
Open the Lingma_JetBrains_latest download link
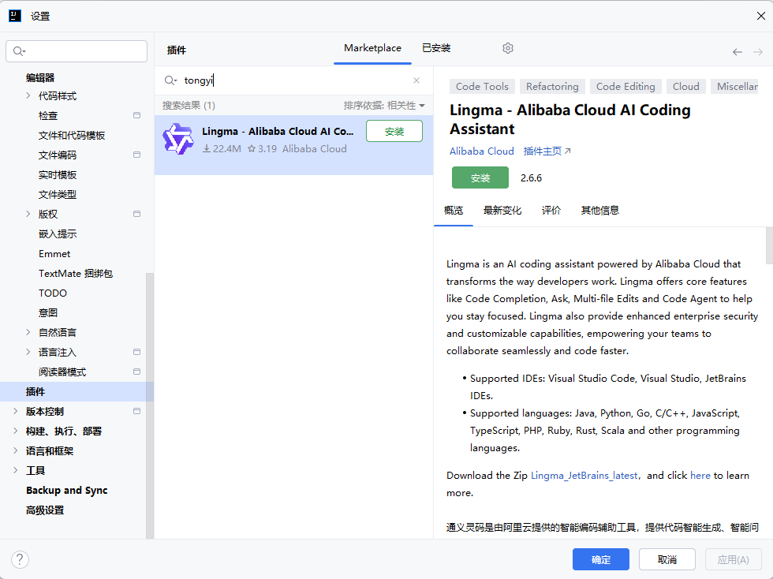[584, 476]
